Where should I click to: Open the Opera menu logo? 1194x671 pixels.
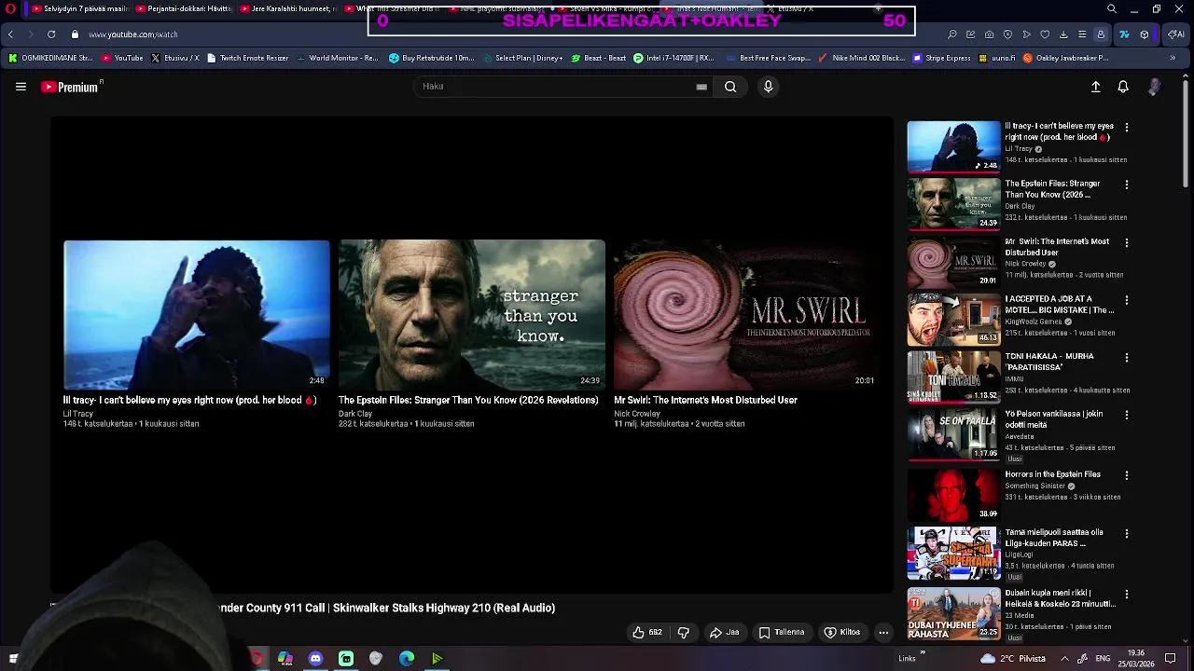(10, 9)
